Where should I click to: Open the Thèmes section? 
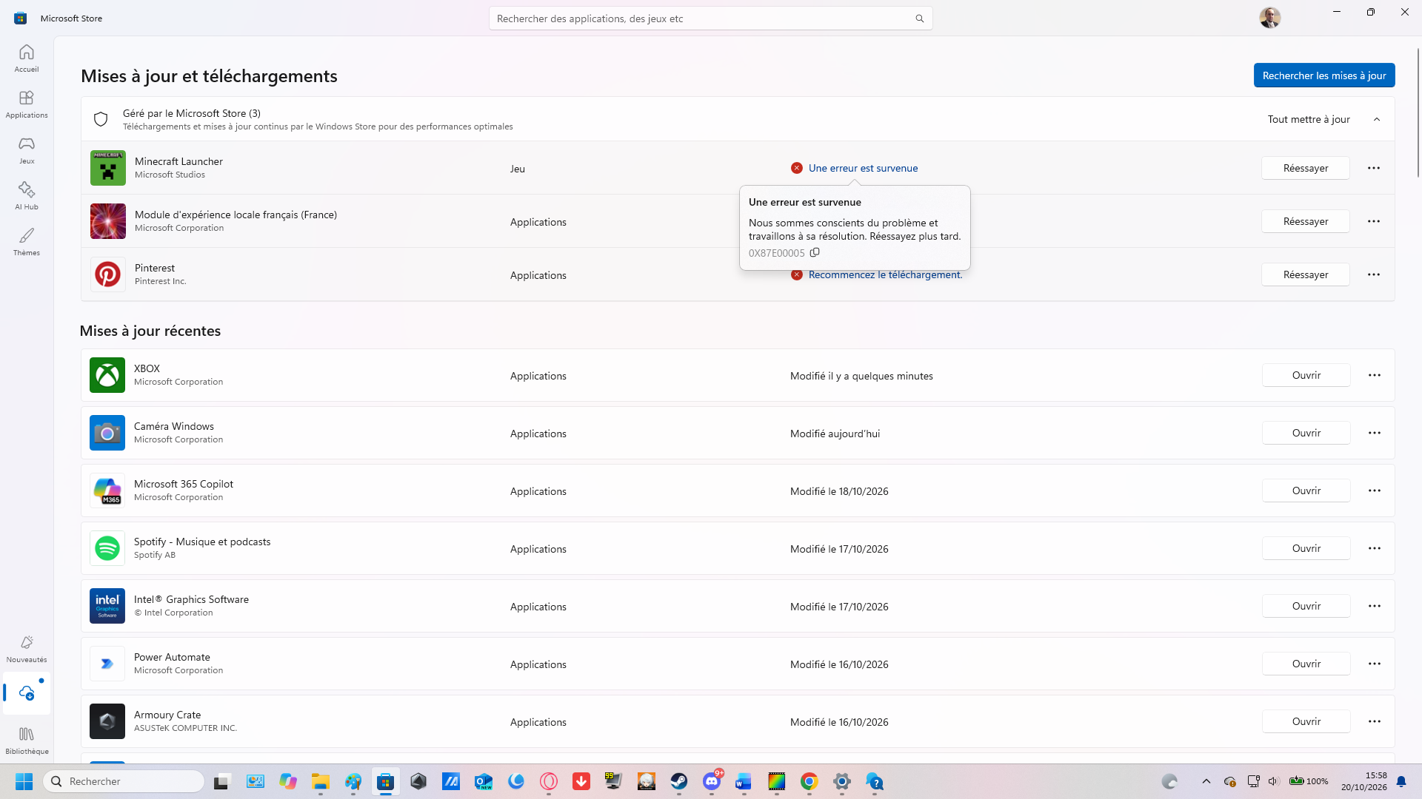(x=27, y=242)
